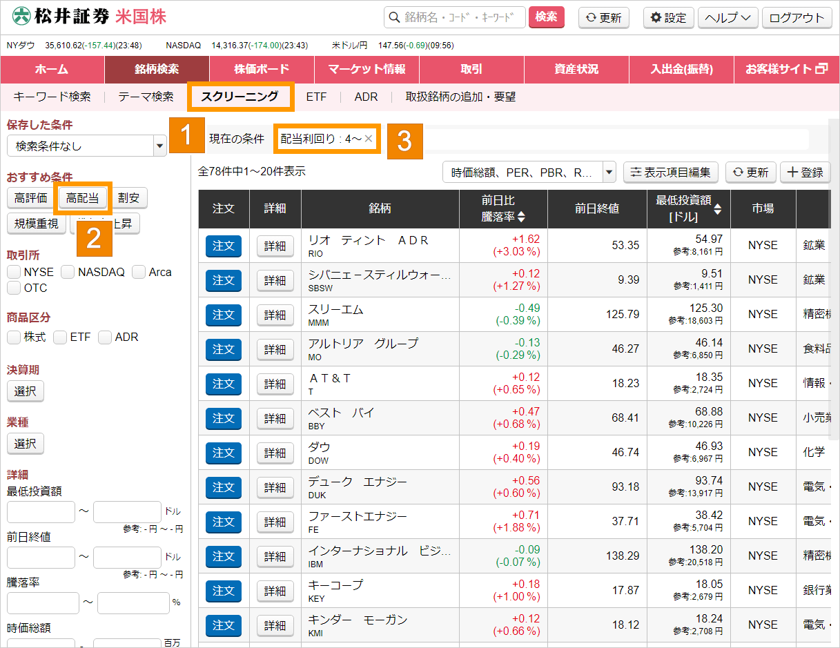Enable the NASDAQ exchange checkbox
This screenshot has width=840, height=648.
68,272
